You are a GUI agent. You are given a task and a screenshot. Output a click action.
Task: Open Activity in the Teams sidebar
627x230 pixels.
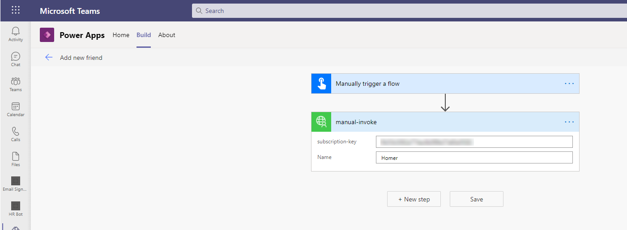click(16, 34)
